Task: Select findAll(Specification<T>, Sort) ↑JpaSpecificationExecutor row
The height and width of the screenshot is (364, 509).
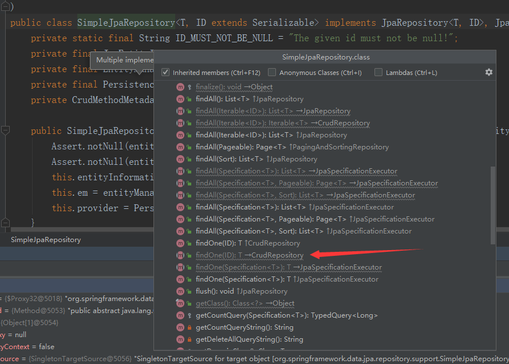Action: 325,231
